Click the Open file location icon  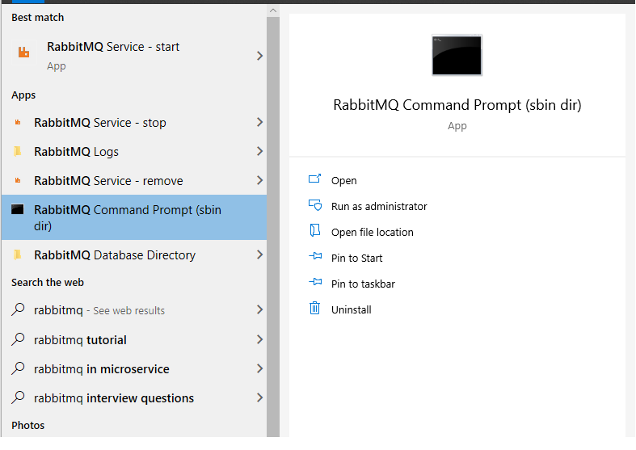point(314,230)
